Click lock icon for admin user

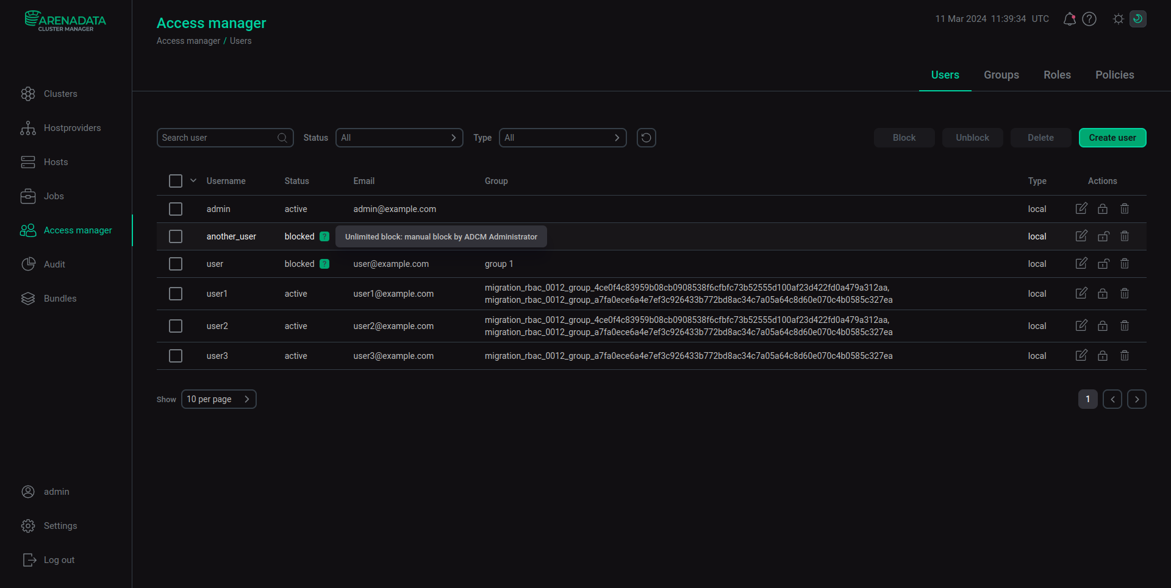pyautogui.click(x=1103, y=208)
